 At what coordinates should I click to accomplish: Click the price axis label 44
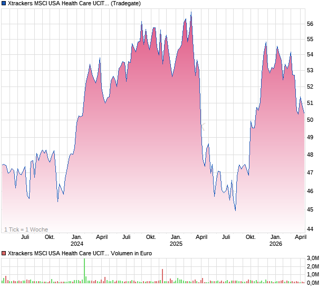310,229
